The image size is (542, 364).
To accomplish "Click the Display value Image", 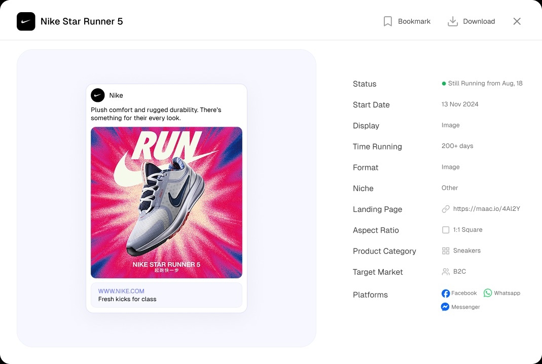I will click(x=450, y=125).
